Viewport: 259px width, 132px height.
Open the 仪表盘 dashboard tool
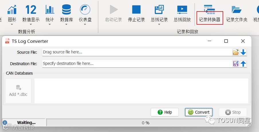pyautogui.click(x=85, y=13)
